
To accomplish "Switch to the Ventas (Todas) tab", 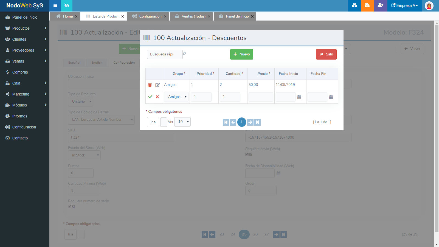I will pyautogui.click(x=193, y=16).
